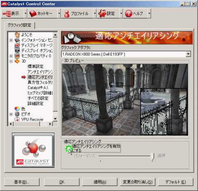
Task: Click the ようこそ welcome hand icon
Action: pos(17,35)
